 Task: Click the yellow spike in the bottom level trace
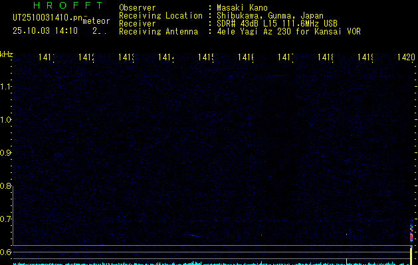tap(346, 260)
